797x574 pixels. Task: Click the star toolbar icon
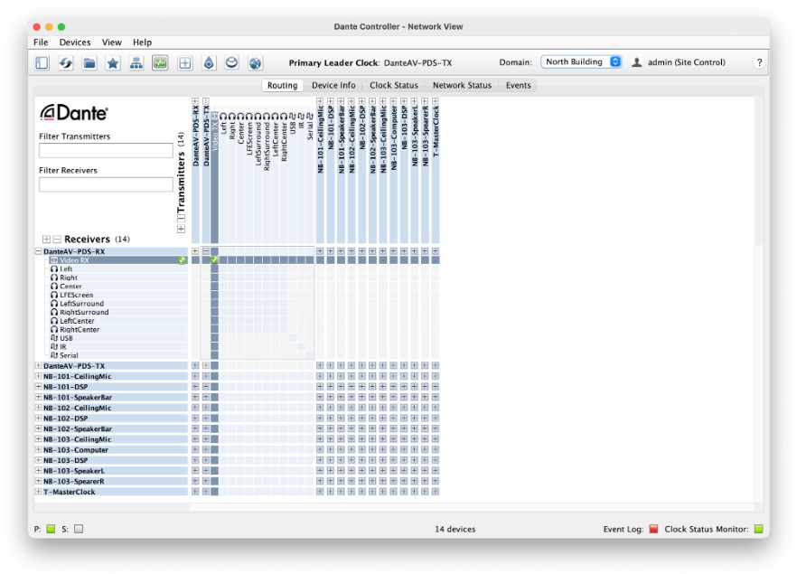(x=113, y=62)
